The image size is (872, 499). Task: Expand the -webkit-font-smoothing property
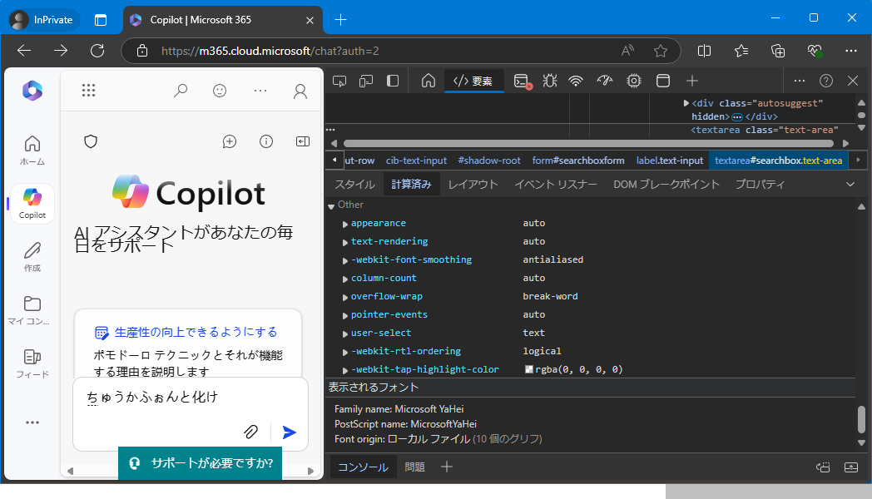(344, 260)
